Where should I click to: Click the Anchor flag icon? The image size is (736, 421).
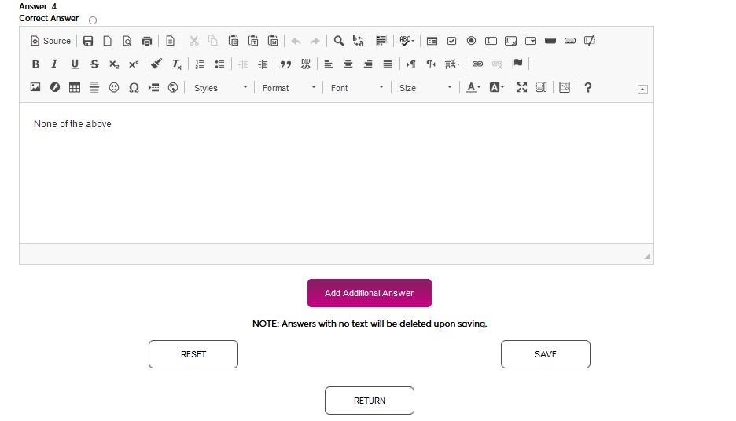point(517,64)
